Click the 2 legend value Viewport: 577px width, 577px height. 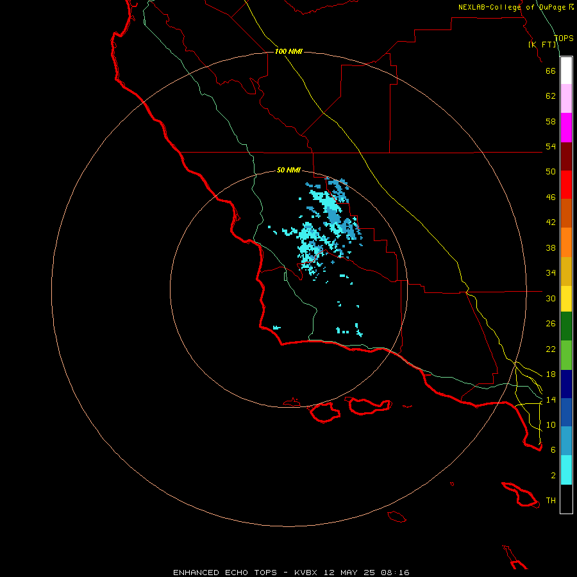[x=553, y=476]
